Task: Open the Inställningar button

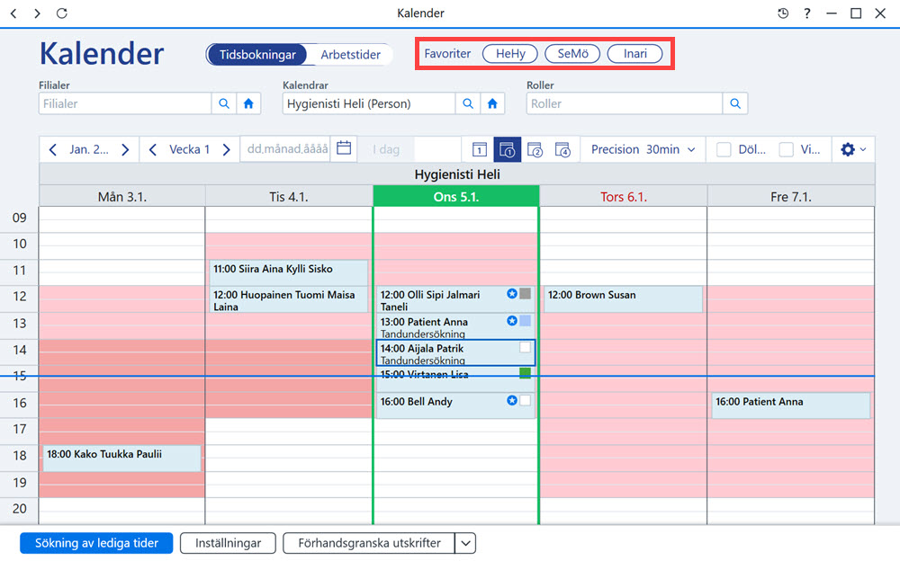Action: point(228,543)
